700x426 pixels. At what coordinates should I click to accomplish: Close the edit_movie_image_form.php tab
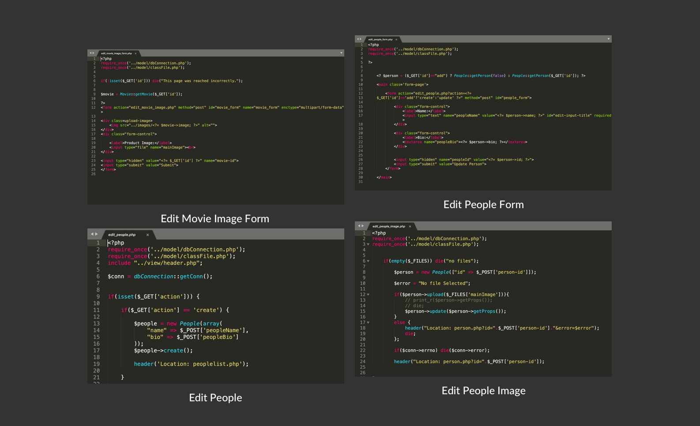click(x=135, y=53)
